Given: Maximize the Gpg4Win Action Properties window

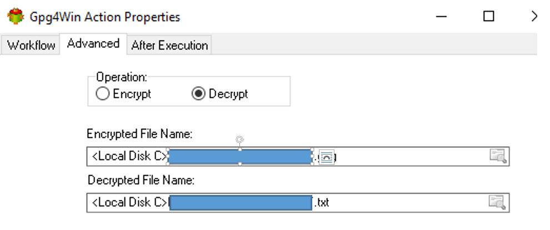Looking at the screenshot, I should 489,17.
